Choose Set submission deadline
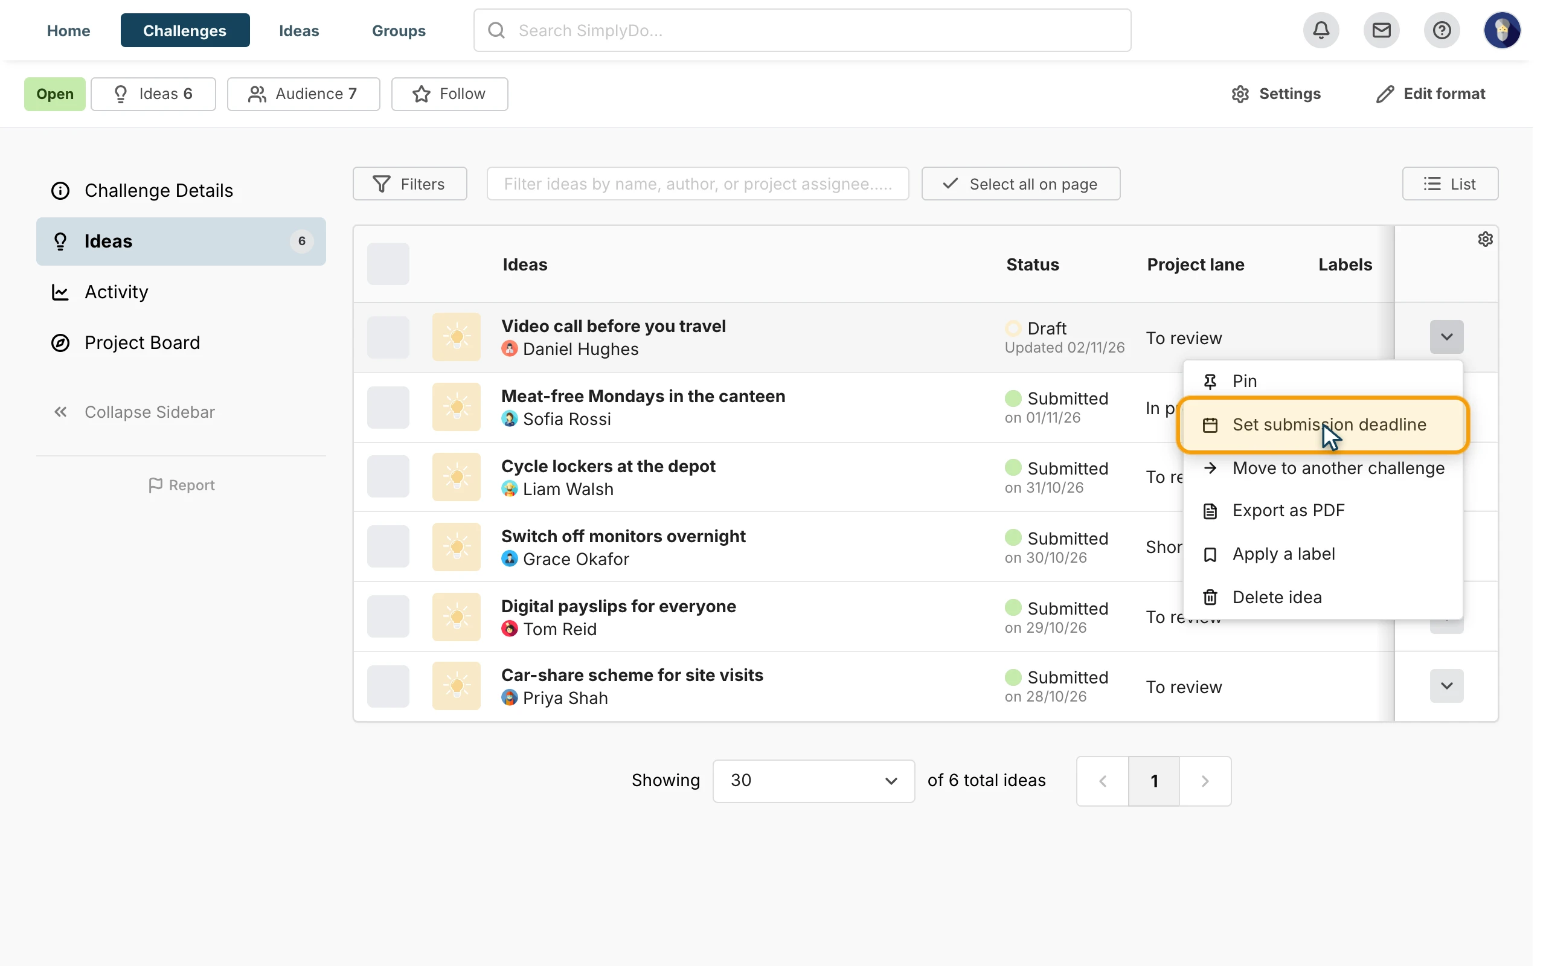The width and height of the screenshot is (1546, 966). [1323, 425]
